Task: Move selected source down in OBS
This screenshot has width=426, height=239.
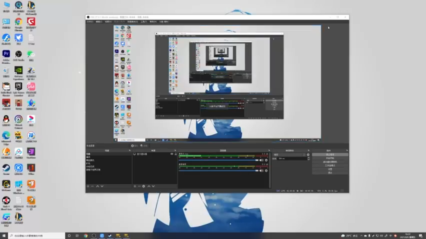Action: coord(153,186)
